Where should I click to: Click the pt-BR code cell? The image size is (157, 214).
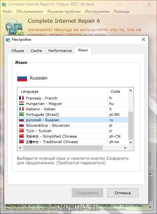114,114
